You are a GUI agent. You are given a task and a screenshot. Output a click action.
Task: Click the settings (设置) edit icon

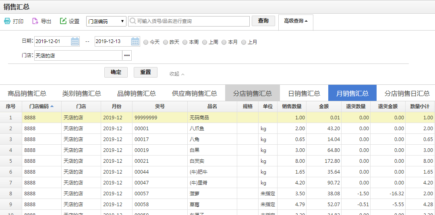pos(63,21)
